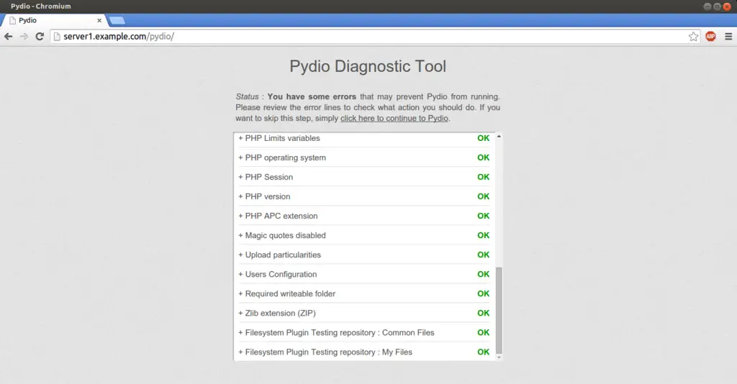Click the OK status of Users Configuration

[x=483, y=274]
